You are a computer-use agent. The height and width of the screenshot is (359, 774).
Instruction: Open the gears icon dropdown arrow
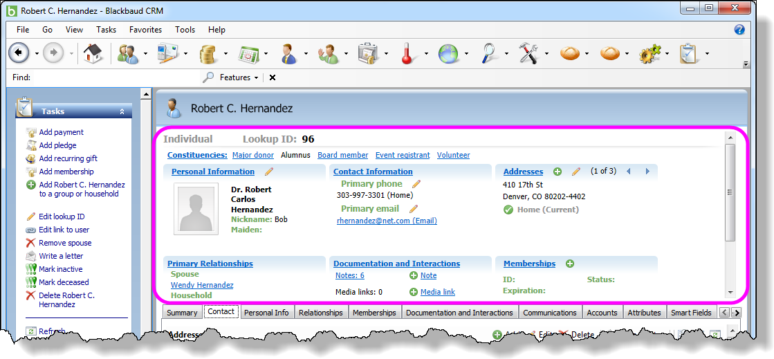coord(667,53)
